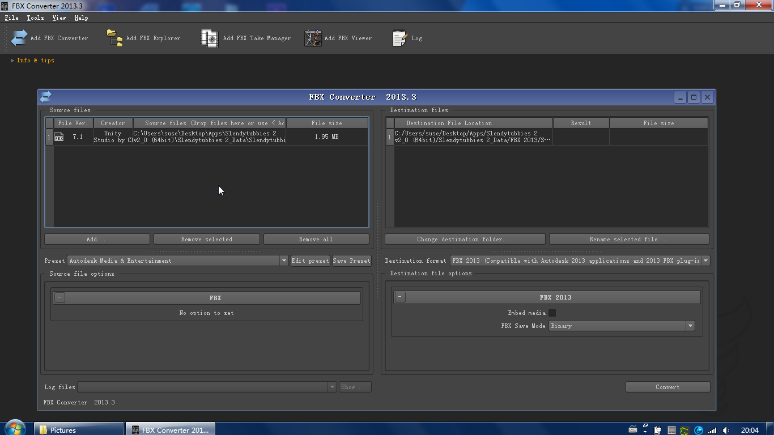
Task: Open the View menu
Action: 59,18
